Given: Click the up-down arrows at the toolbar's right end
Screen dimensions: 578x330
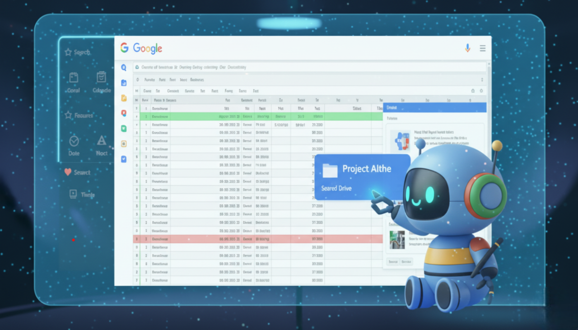Looking at the screenshot, I should 482,79.
